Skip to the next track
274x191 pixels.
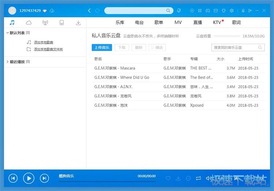tap(44, 178)
